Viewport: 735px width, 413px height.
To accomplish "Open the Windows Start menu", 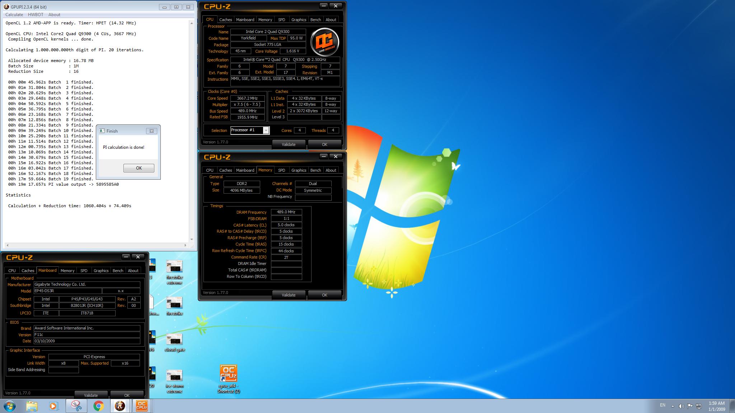I will pos(10,406).
